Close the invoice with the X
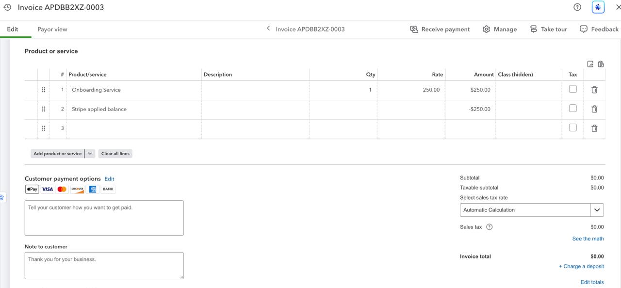The height and width of the screenshot is (288, 621). [618, 7]
